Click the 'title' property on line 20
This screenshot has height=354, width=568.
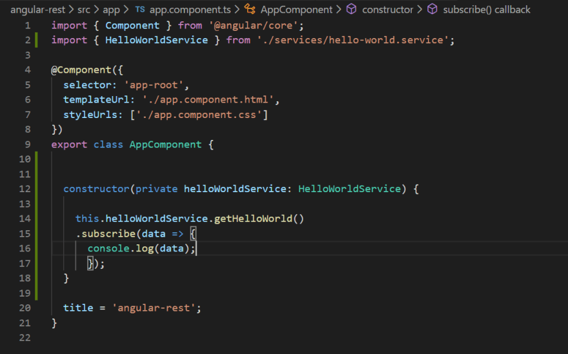(78, 308)
